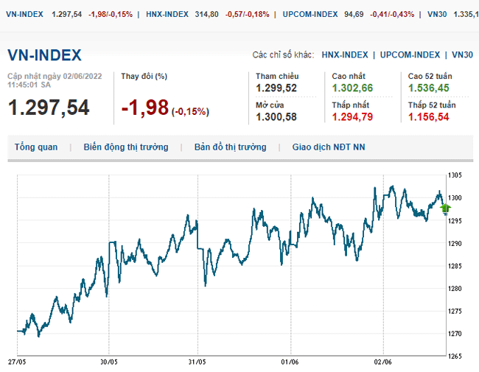Switch to the Tổng quan tab

coord(35,147)
